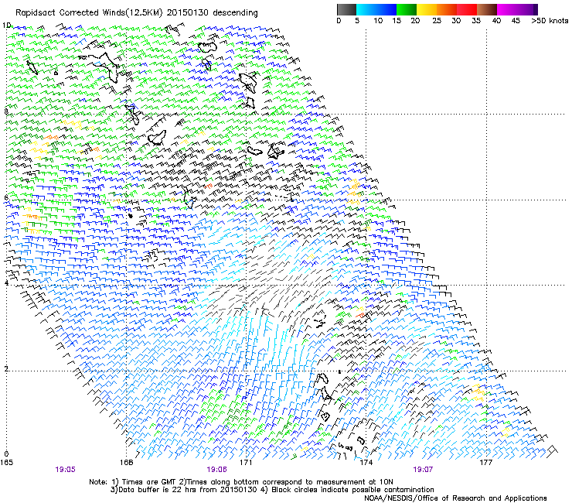Click the '25' legend scale label
This screenshot has width=572, height=503.
pyautogui.click(x=437, y=21)
